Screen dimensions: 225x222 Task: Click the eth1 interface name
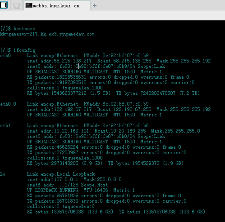5,125
